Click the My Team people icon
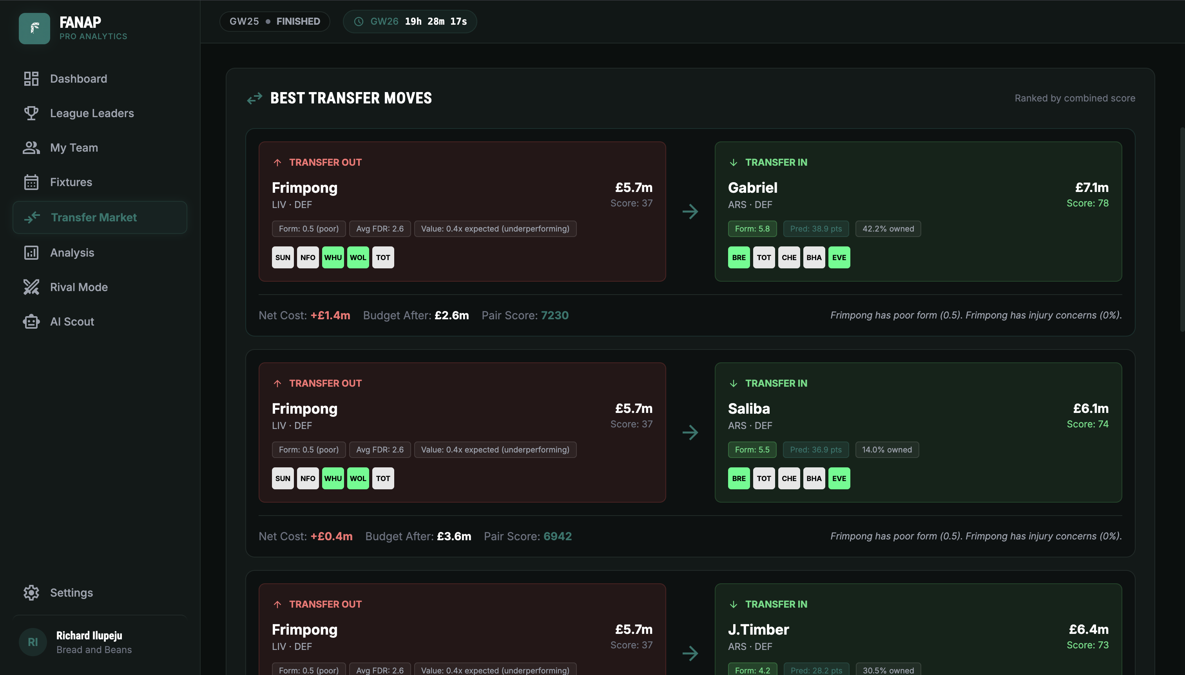Screen dimensions: 1185x675 click(x=31, y=147)
